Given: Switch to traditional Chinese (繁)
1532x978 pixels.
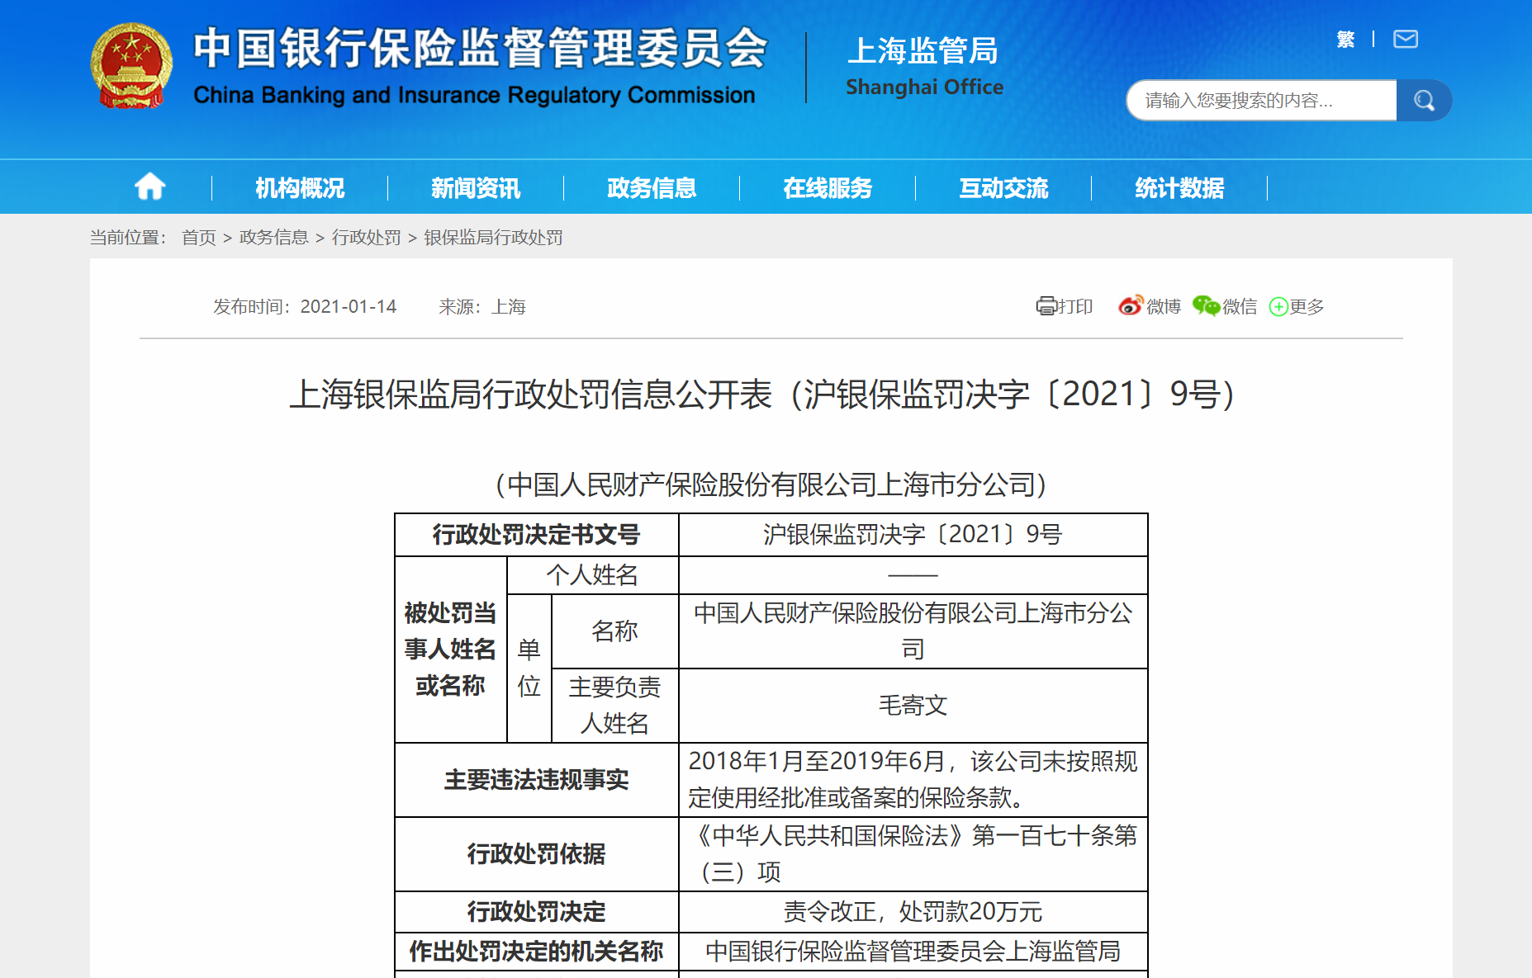Looking at the screenshot, I should [x=1345, y=39].
